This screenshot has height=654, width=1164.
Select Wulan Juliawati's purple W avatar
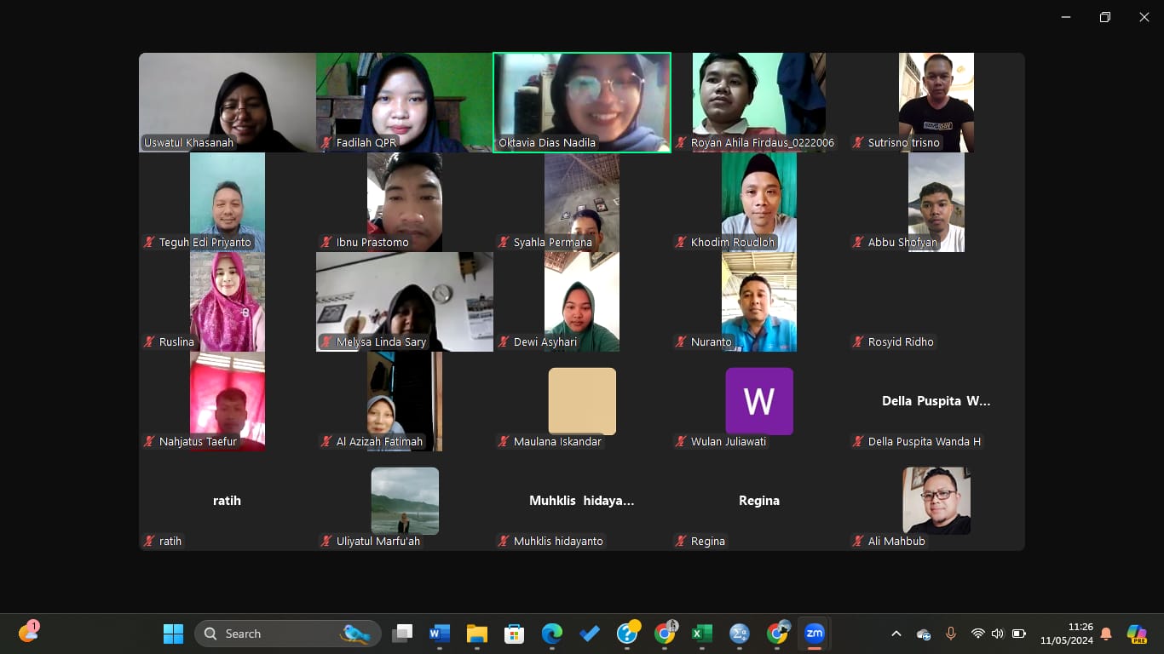pos(759,401)
